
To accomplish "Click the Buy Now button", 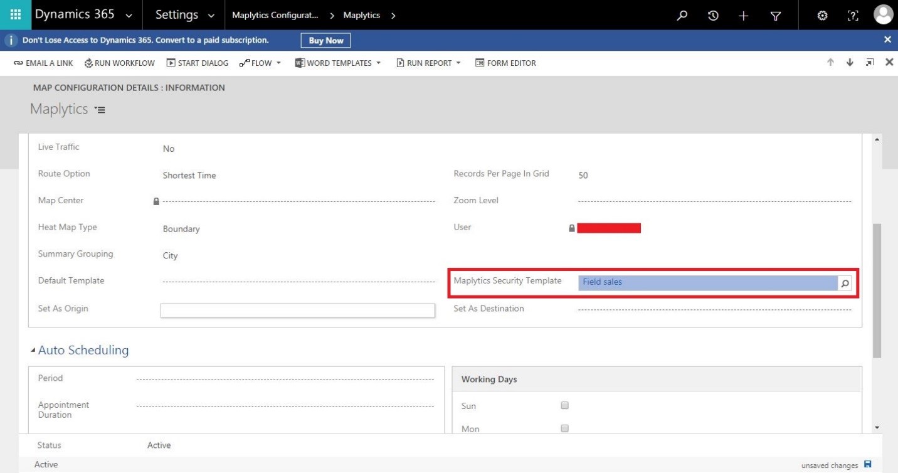I will click(x=326, y=40).
